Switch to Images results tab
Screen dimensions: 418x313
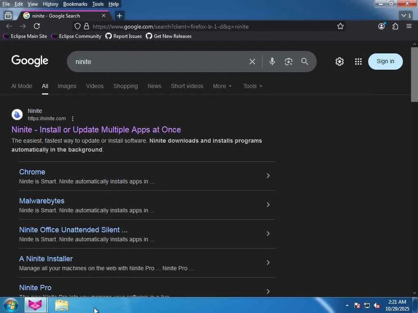coord(67,86)
